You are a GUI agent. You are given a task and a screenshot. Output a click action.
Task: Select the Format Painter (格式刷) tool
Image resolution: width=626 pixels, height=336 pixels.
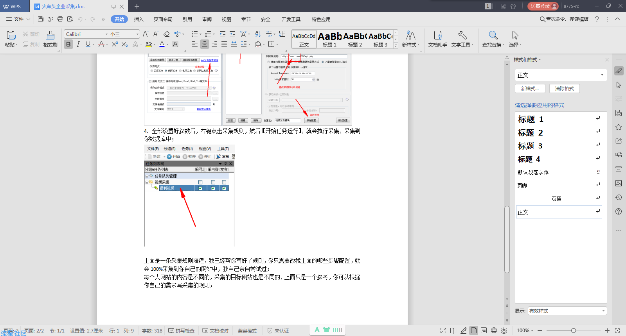click(50, 35)
